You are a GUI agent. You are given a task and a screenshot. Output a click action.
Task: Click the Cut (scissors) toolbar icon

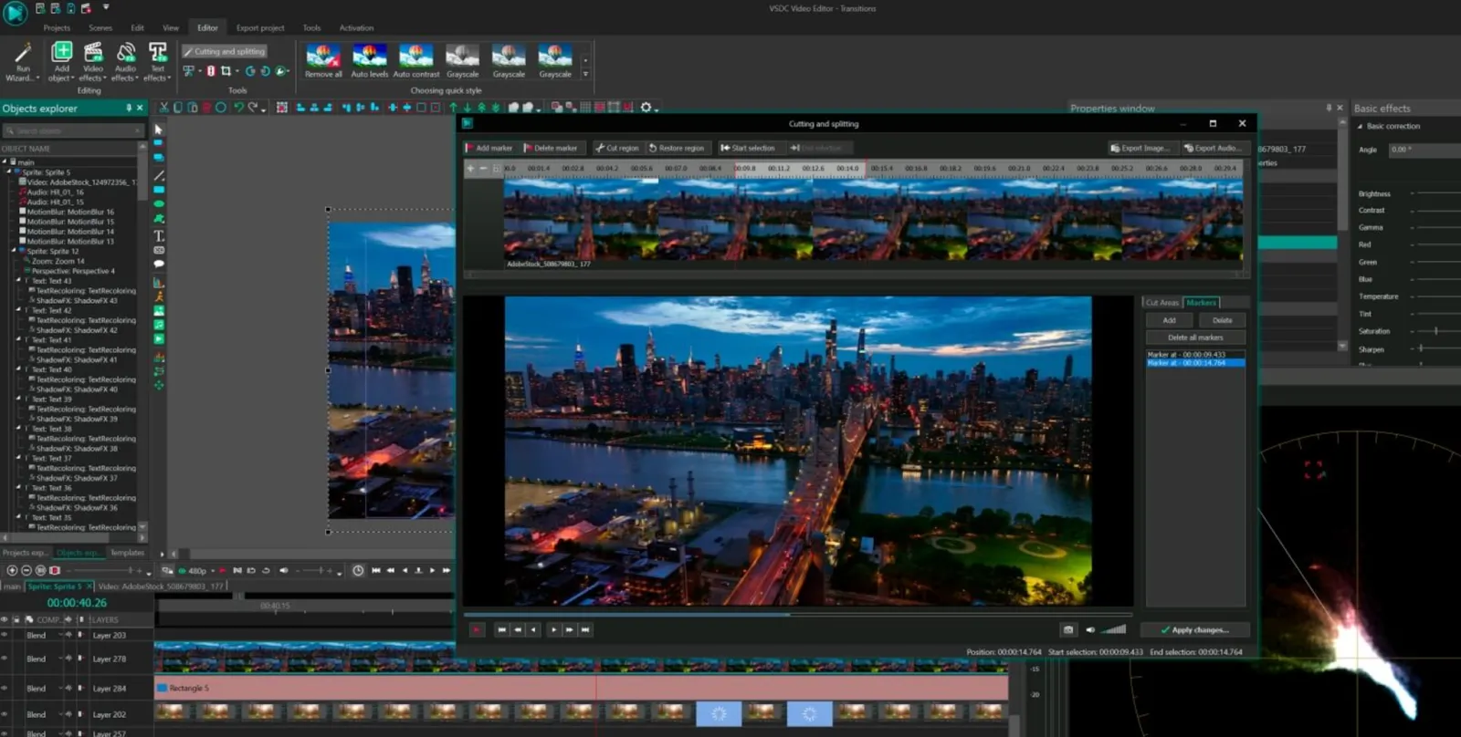164,108
